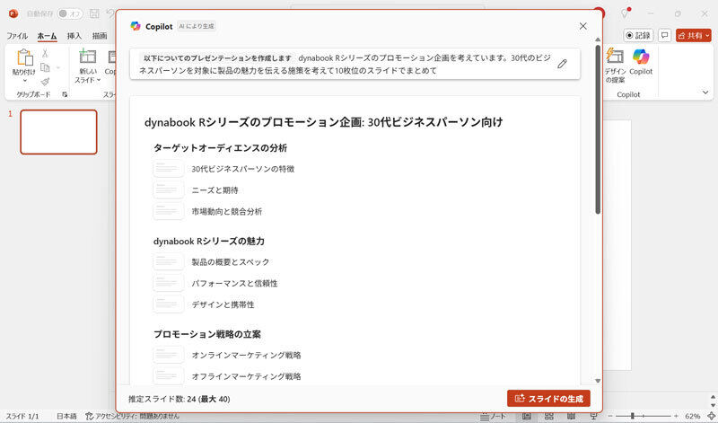The height and width of the screenshot is (423, 718).
Task: Click the slide icon beside オンラインマーケティング戦略
Action: [168, 355]
